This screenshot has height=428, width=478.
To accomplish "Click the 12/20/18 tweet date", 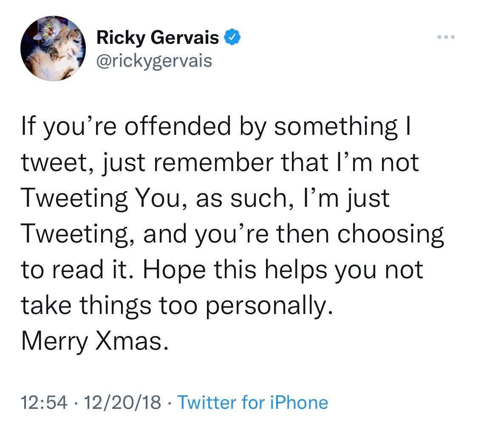I will 122,402.
